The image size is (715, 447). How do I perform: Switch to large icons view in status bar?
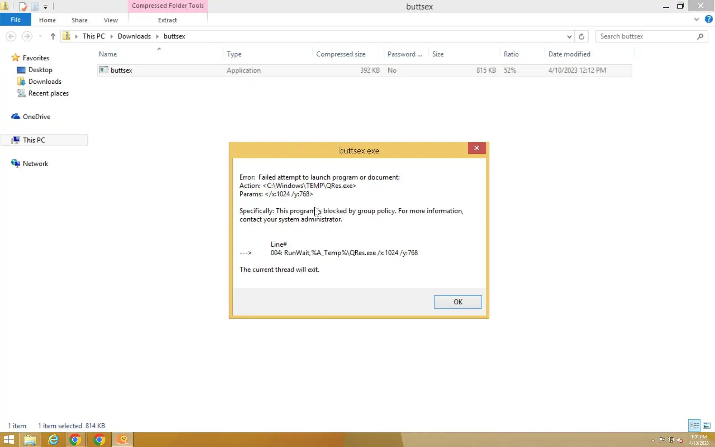pyautogui.click(x=706, y=425)
